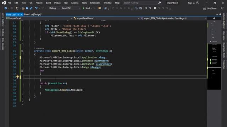Screen dimensions: 227x127
Task: Click the scroll up arrow above minimap
Action: 214,22
